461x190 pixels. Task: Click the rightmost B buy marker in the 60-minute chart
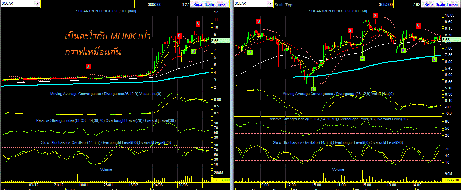click(x=434, y=59)
